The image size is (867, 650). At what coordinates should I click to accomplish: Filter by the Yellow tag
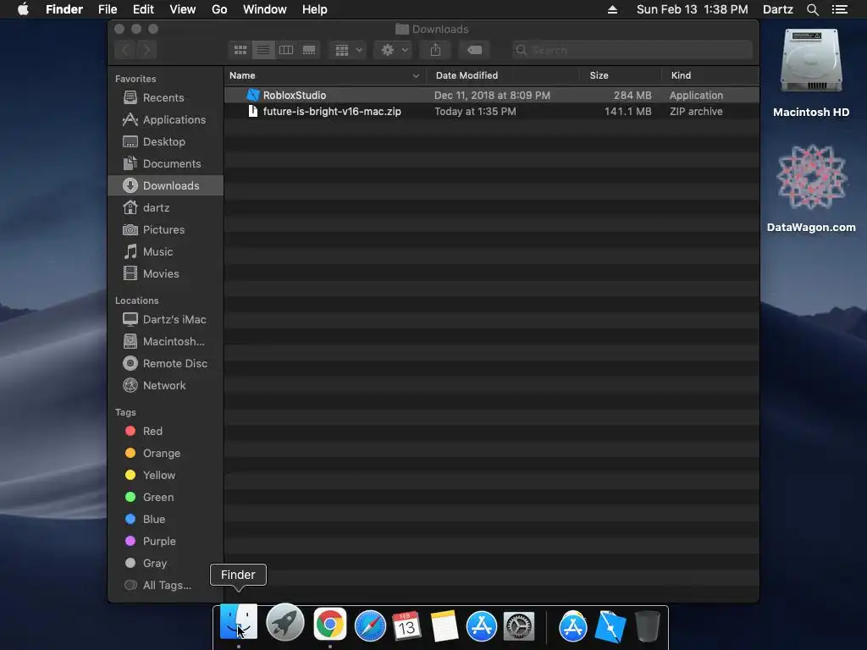click(165, 476)
